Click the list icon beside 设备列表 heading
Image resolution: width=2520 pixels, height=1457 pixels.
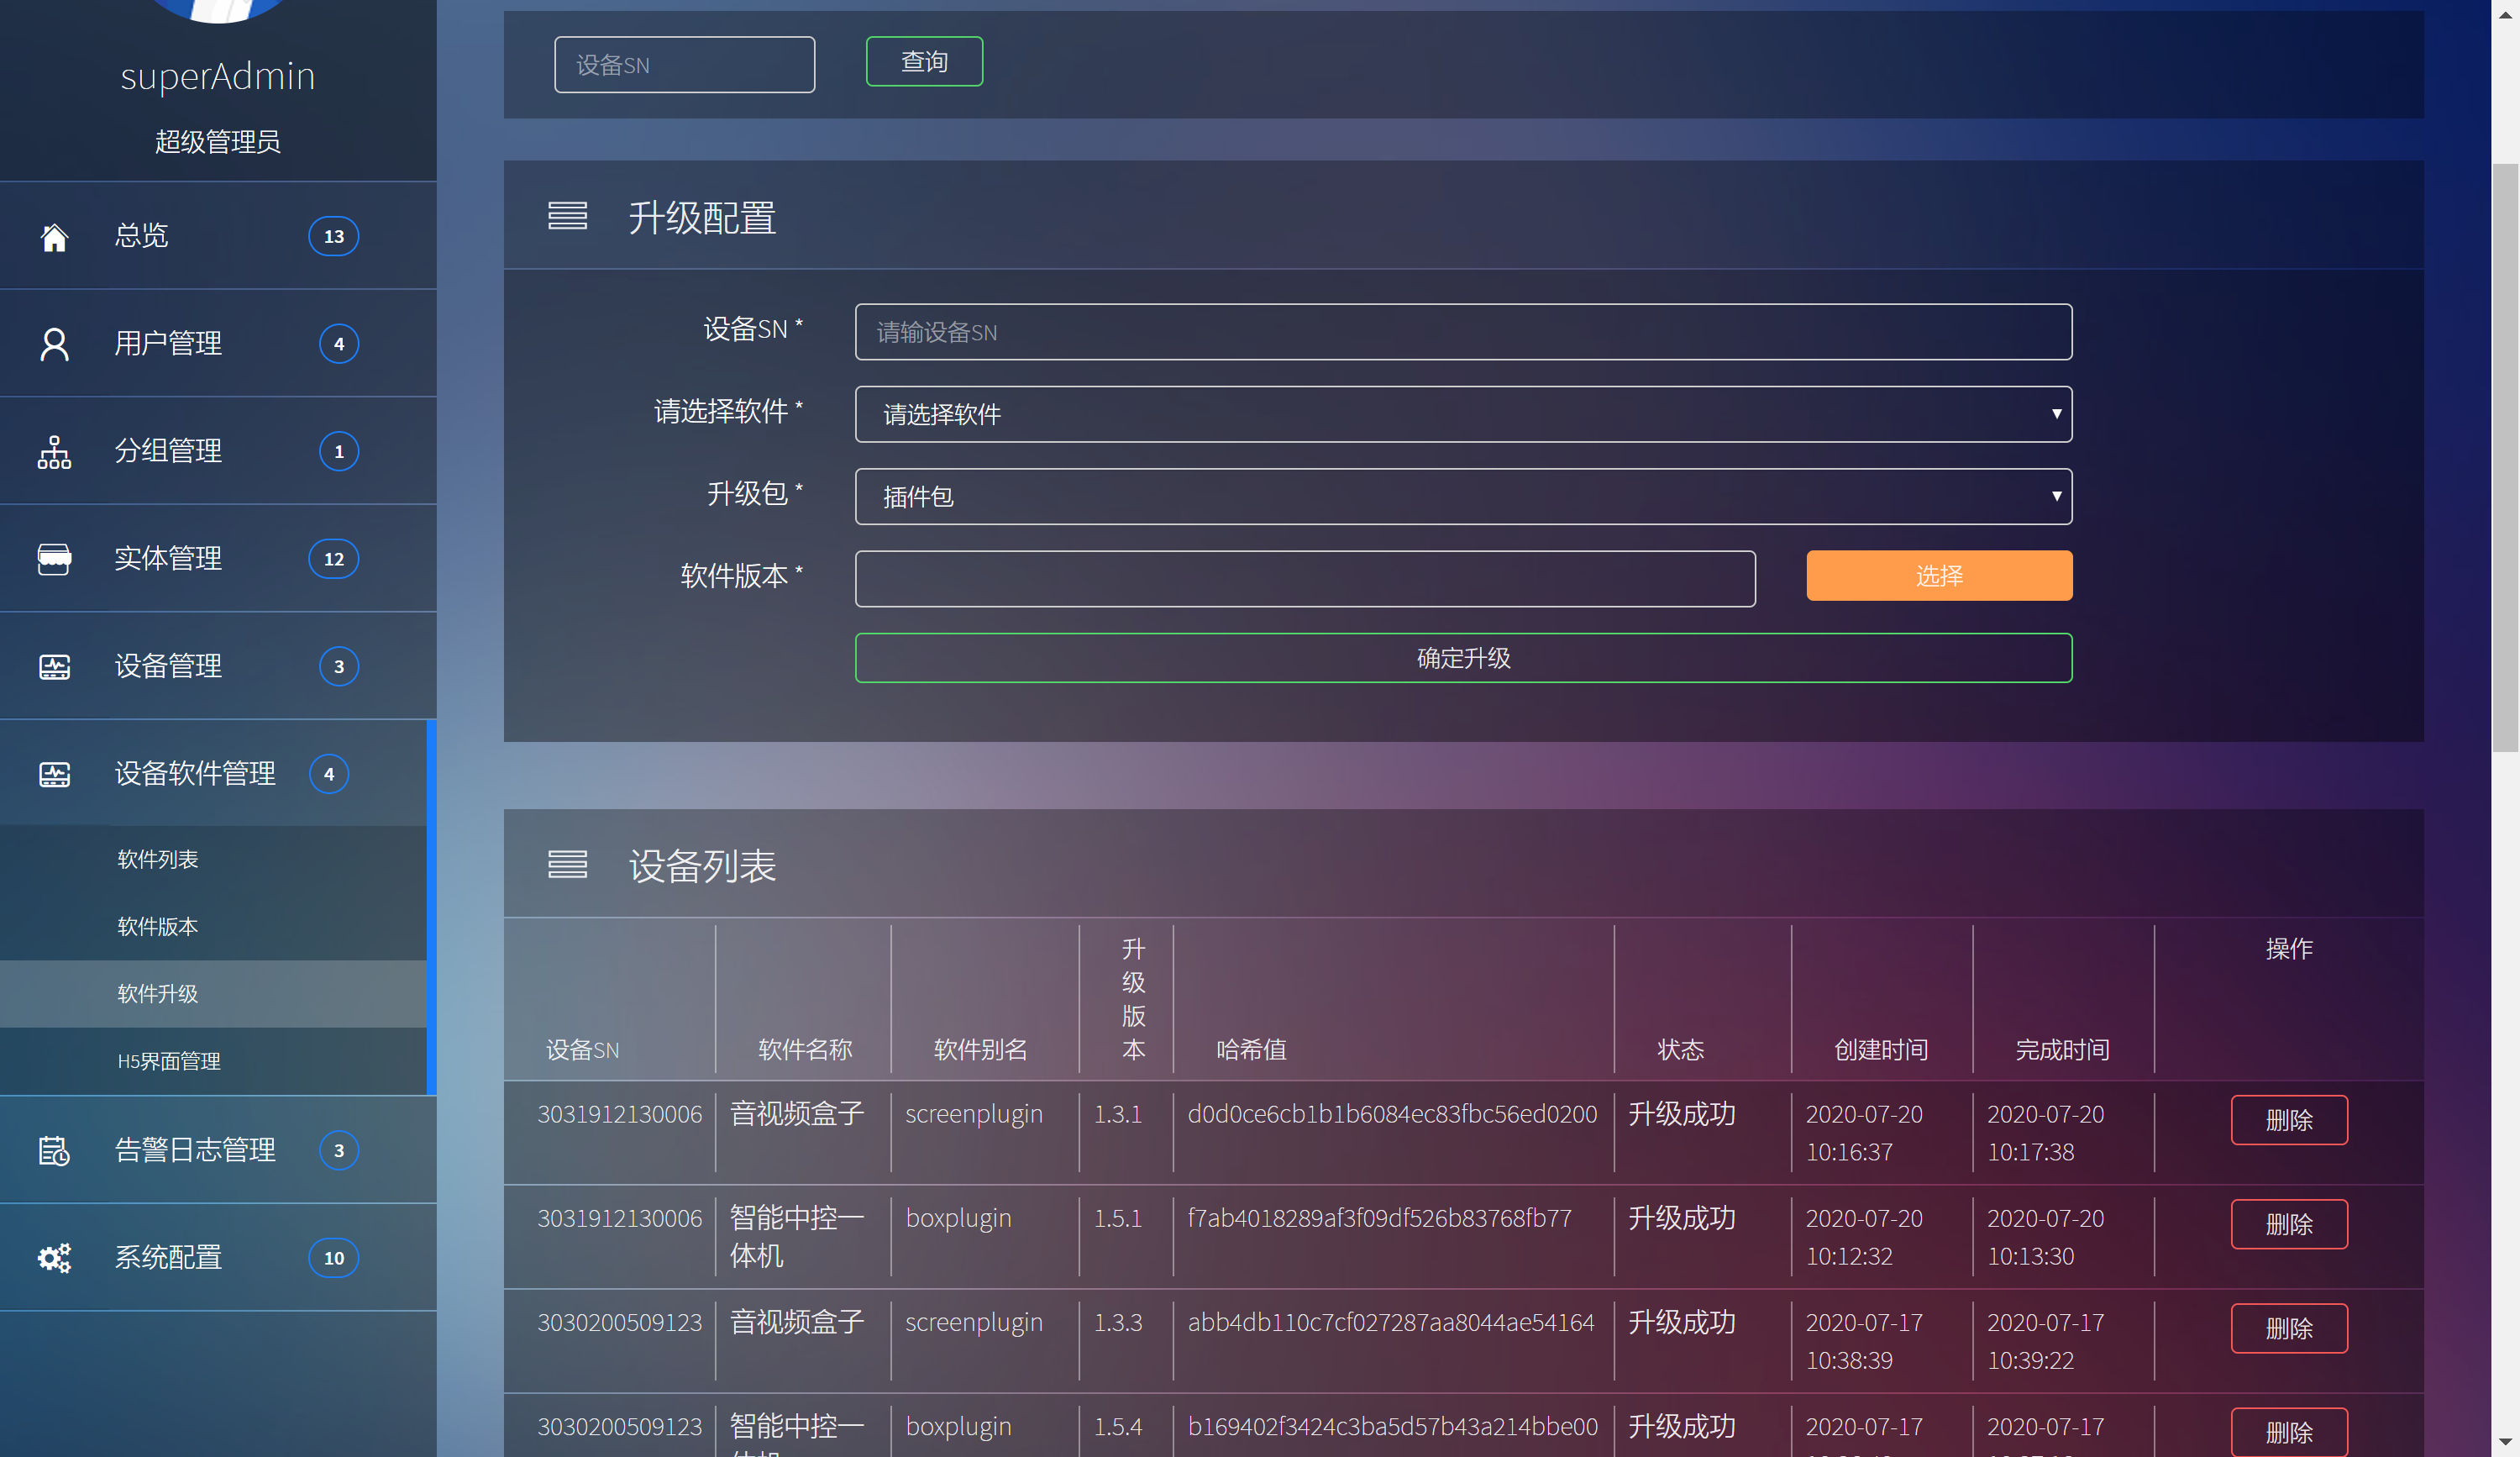(x=568, y=864)
